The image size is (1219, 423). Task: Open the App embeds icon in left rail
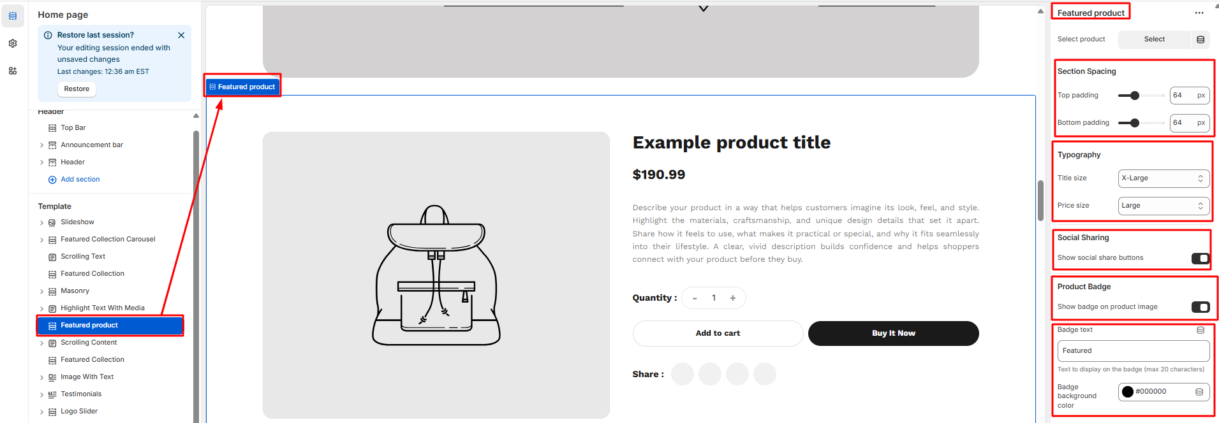[13, 71]
